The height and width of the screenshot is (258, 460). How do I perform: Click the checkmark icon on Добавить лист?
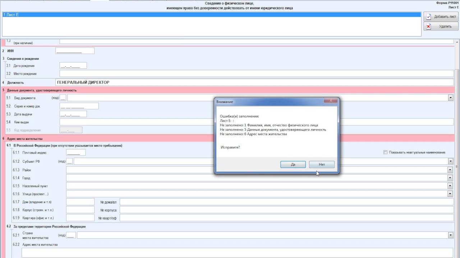[x=428, y=16]
